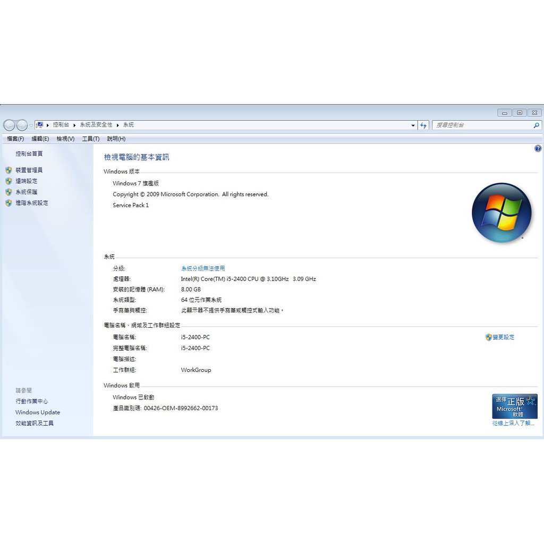Screen dimensions: 544x544
Task: Click the shield icon beside 遠端設定
Action: click(x=8, y=181)
